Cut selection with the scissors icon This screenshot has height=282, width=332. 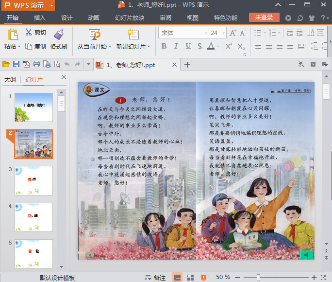point(29,32)
